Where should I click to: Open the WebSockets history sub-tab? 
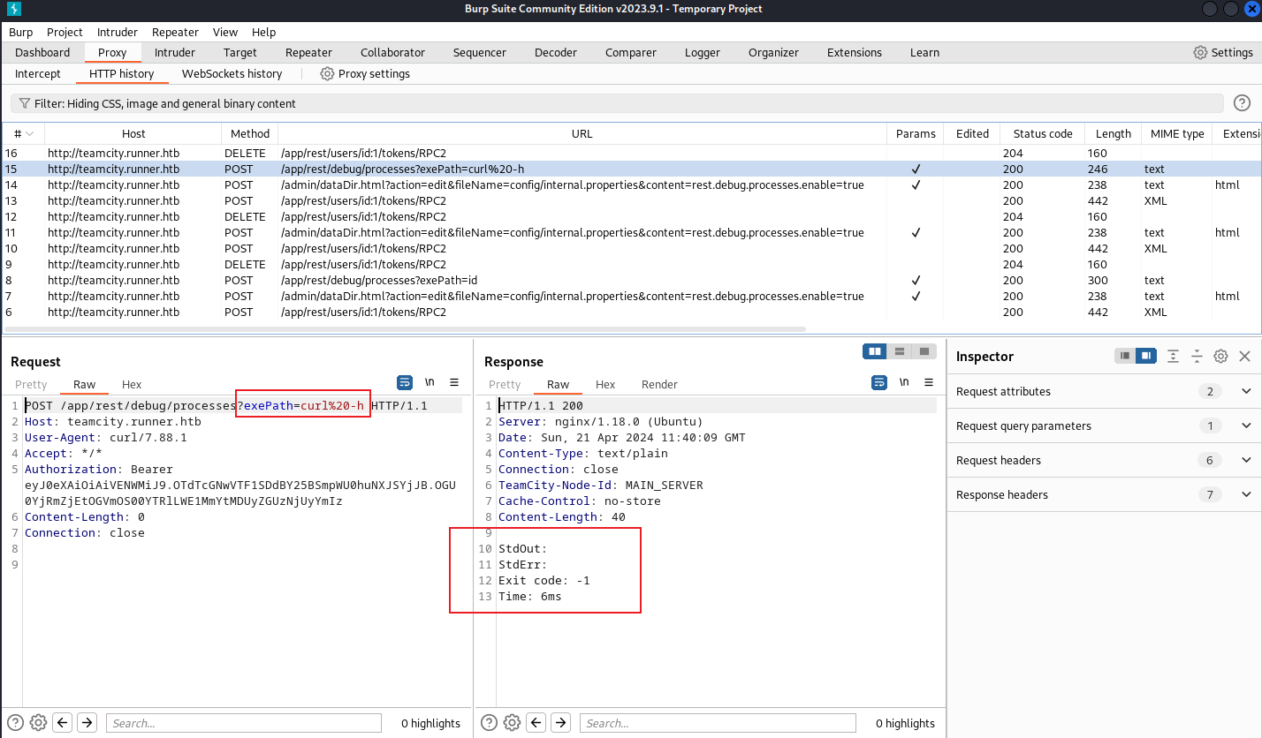[232, 73]
